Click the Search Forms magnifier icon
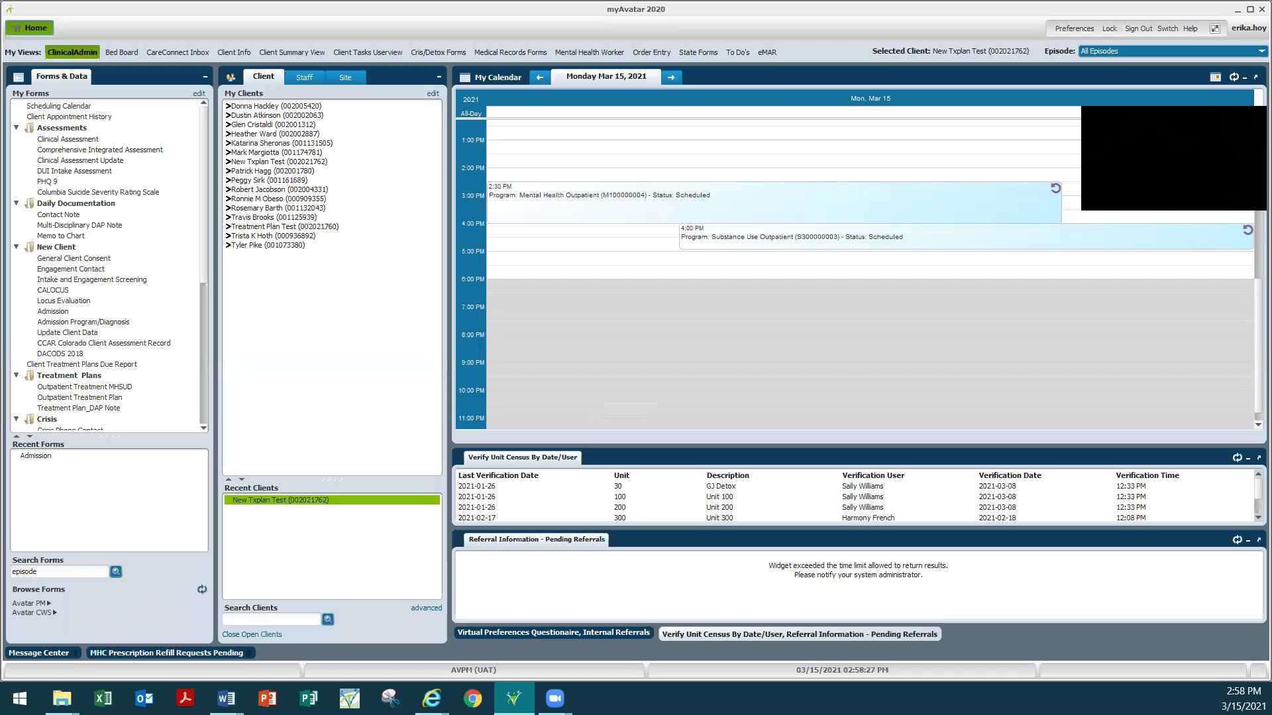 116,571
